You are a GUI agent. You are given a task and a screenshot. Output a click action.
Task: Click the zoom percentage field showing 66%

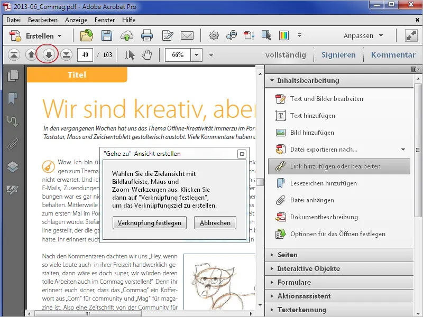pos(178,55)
